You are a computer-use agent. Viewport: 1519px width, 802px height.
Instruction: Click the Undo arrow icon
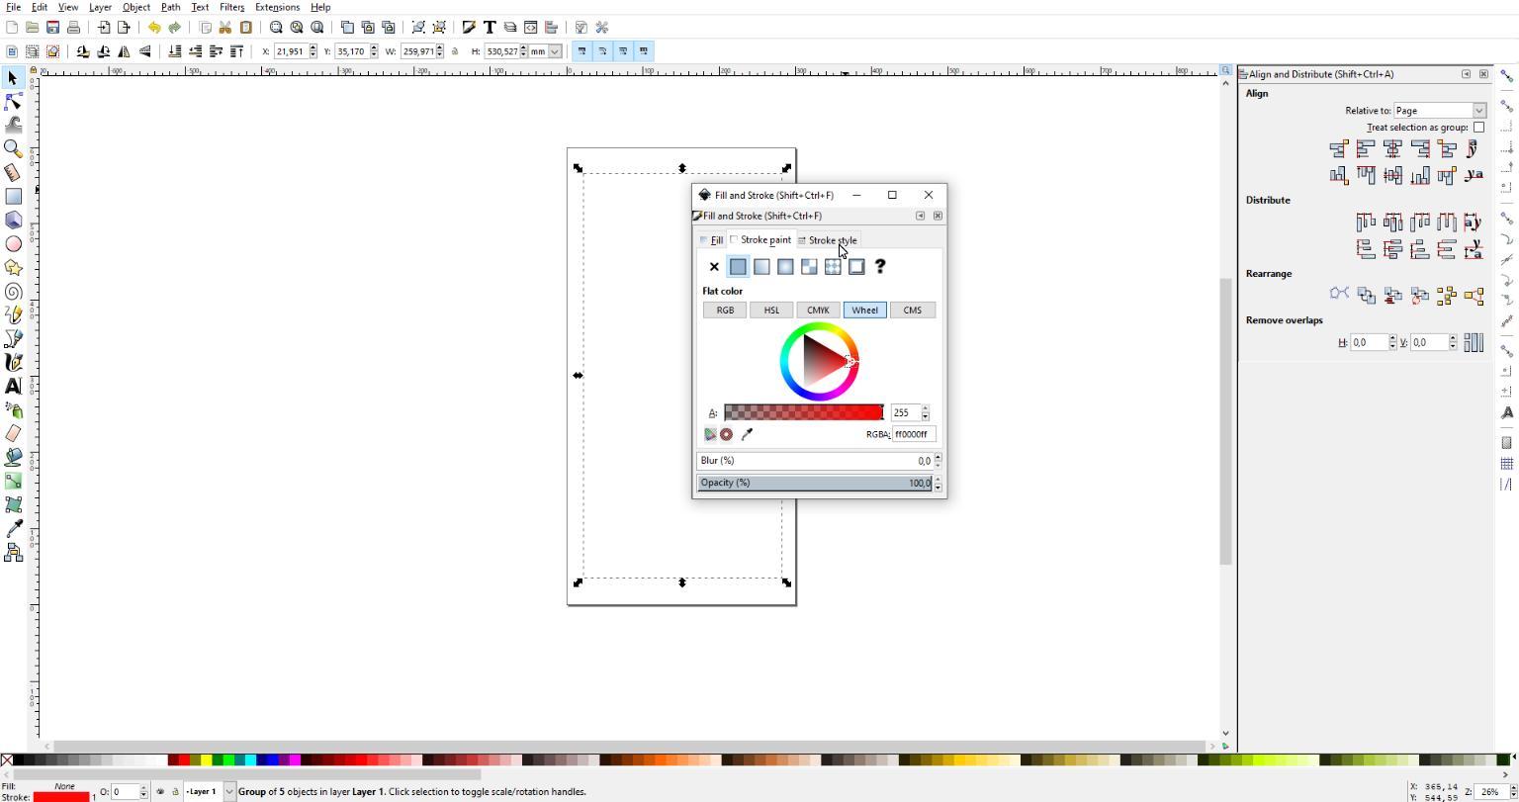tap(153, 28)
